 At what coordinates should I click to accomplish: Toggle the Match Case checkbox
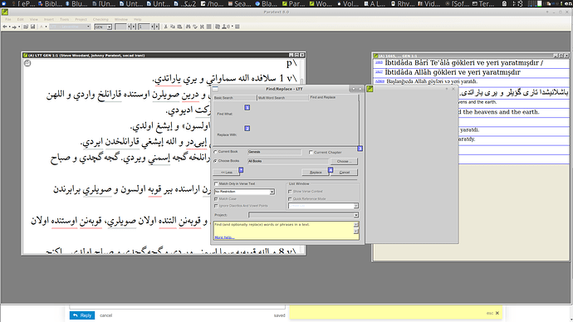coord(216,199)
